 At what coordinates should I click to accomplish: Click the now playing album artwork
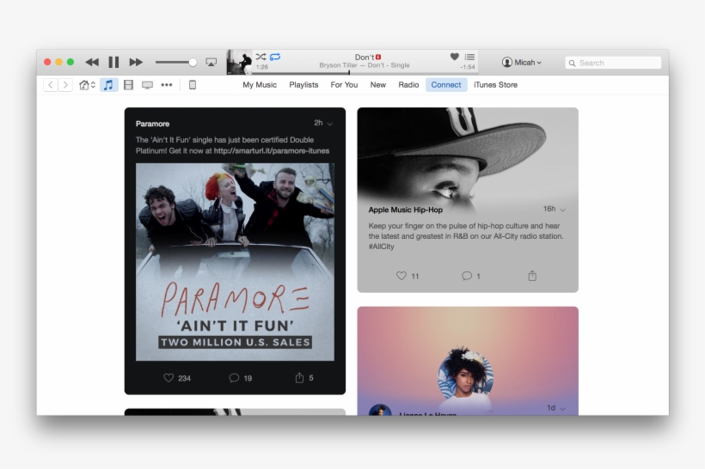pos(239,62)
